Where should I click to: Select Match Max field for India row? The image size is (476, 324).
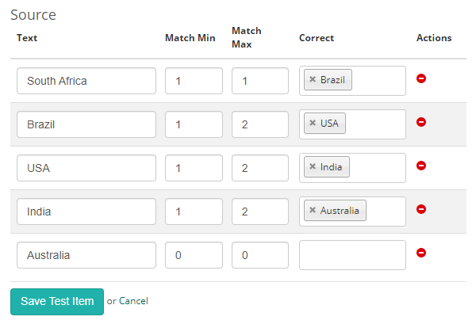point(260,212)
